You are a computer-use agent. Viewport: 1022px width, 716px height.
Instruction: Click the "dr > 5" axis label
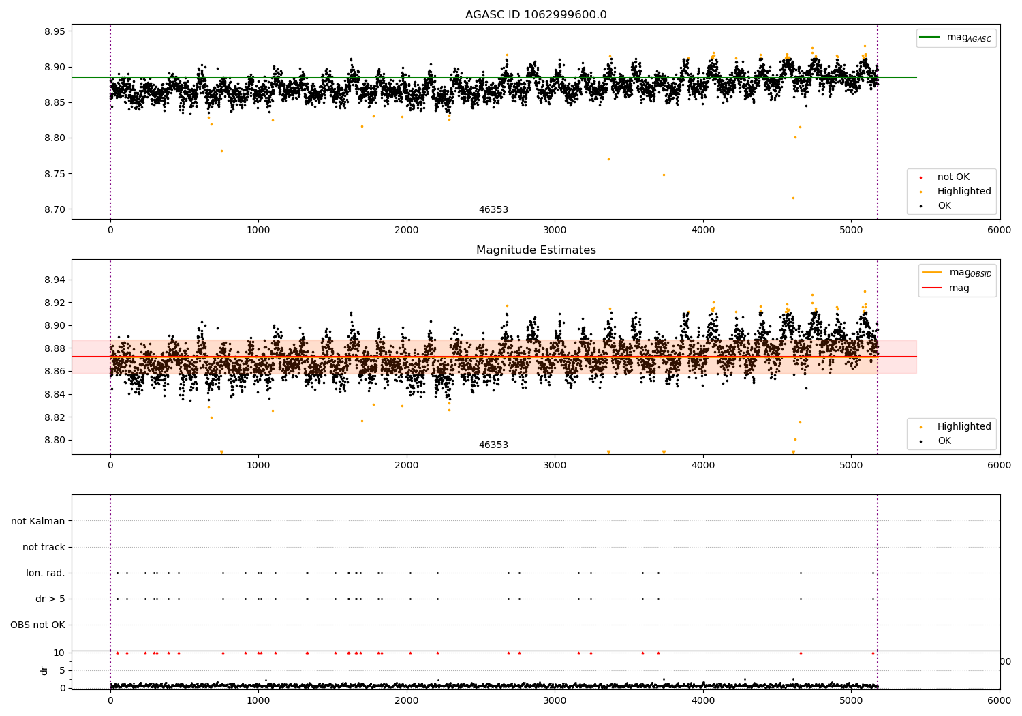[x=50, y=599]
